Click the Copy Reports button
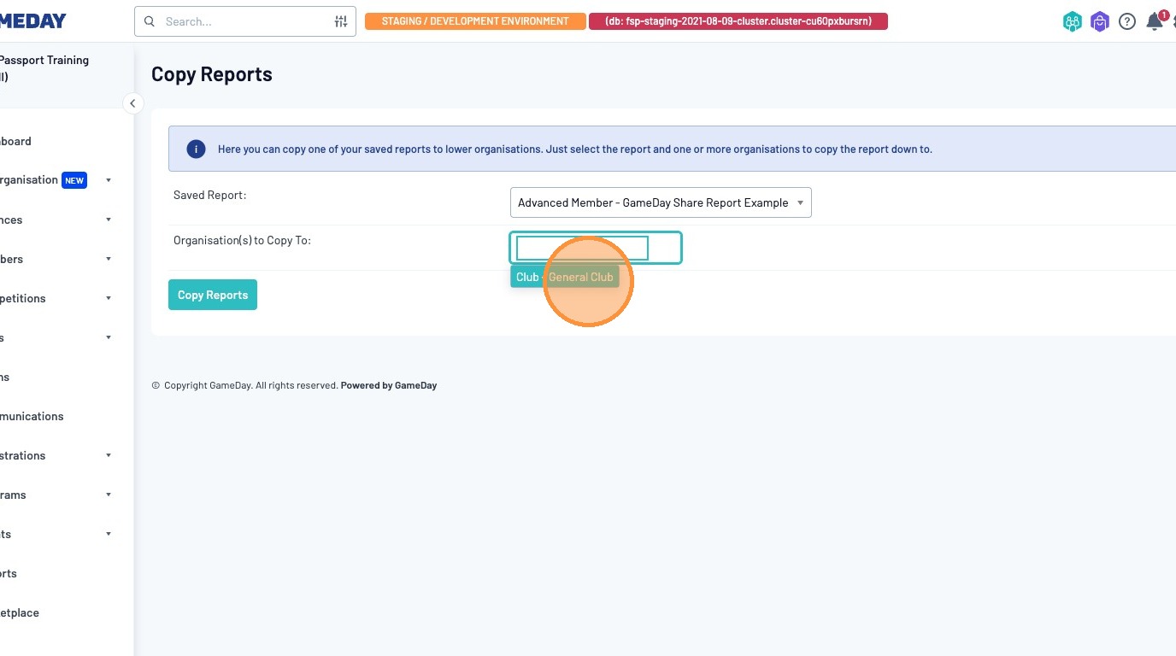This screenshot has width=1176, height=656. [213, 295]
